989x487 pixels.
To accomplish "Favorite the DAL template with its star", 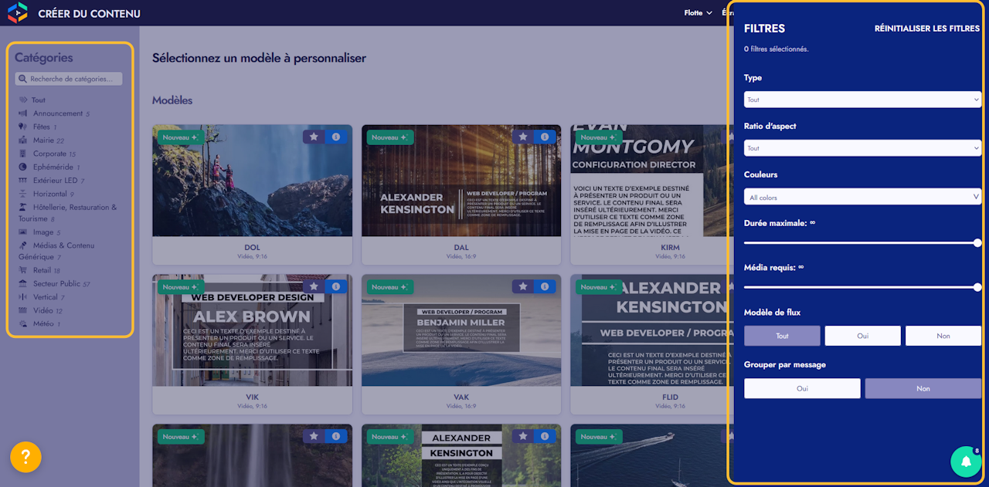I will pyautogui.click(x=523, y=137).
